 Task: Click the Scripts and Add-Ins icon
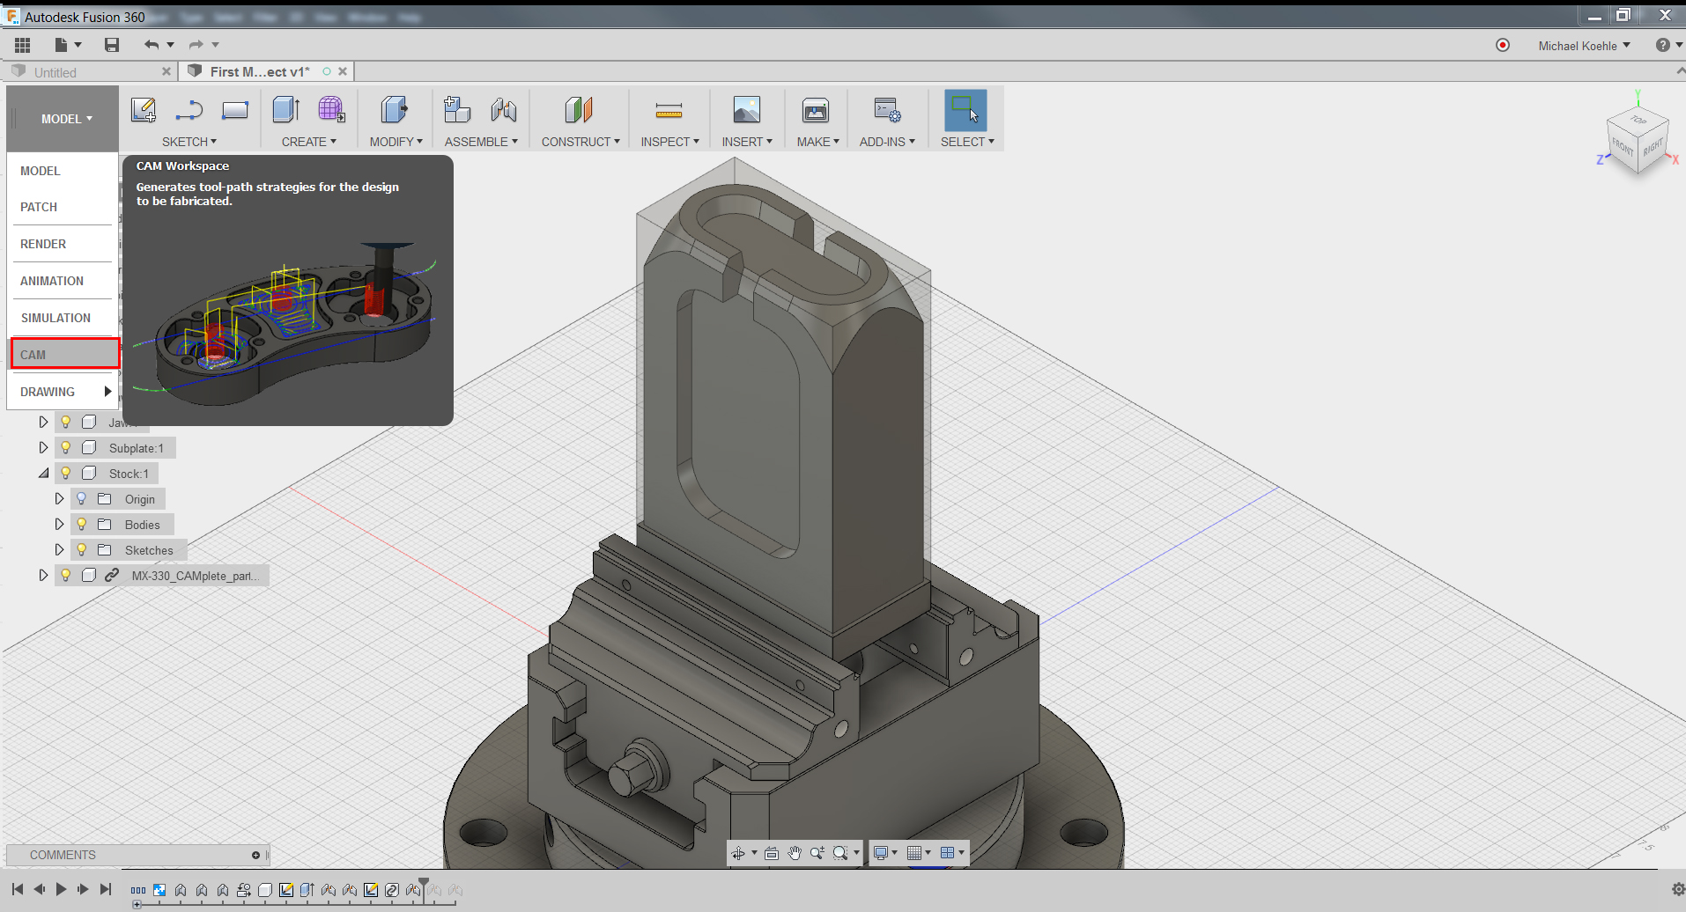point(886,110)
